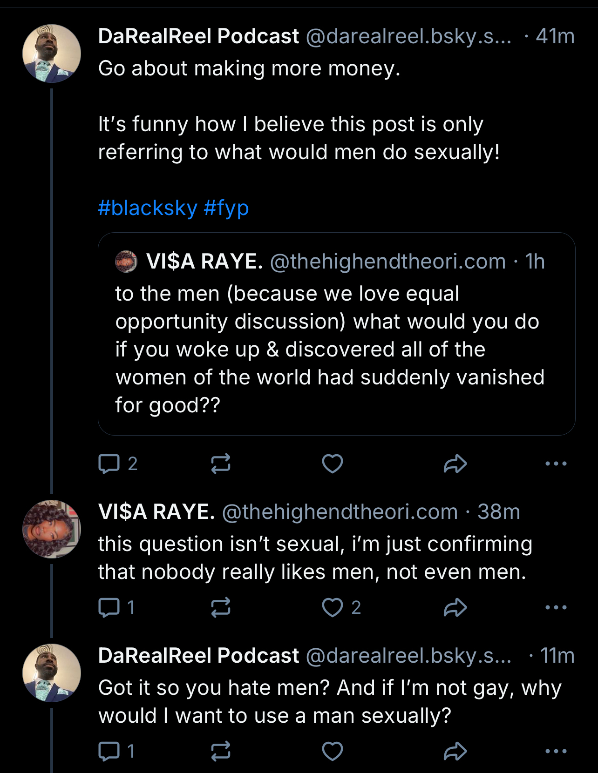Screen dimensions: 598x773
Task: Open the #fyp hashtag
Action: coord(226,208)
